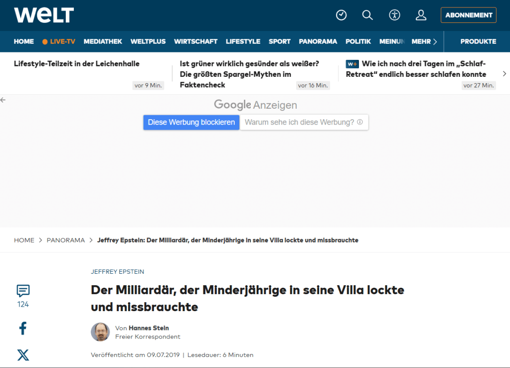Open the PANORAMA navigation item
The image size is (510, 368).
(318, 42)
